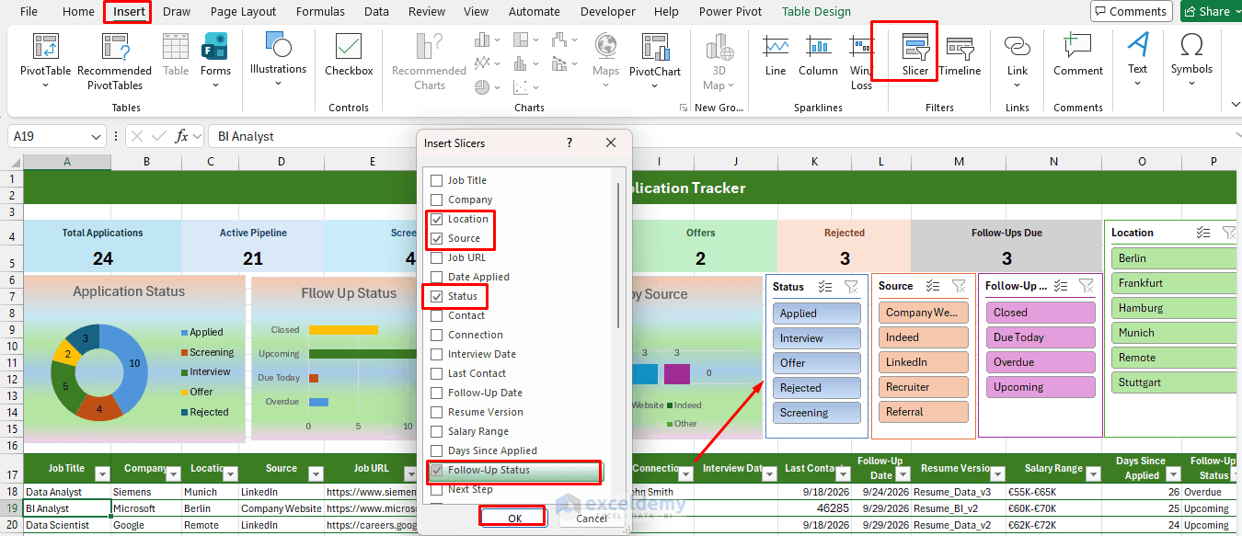
Task: Open the Maps chart icon
Action: 605,47
